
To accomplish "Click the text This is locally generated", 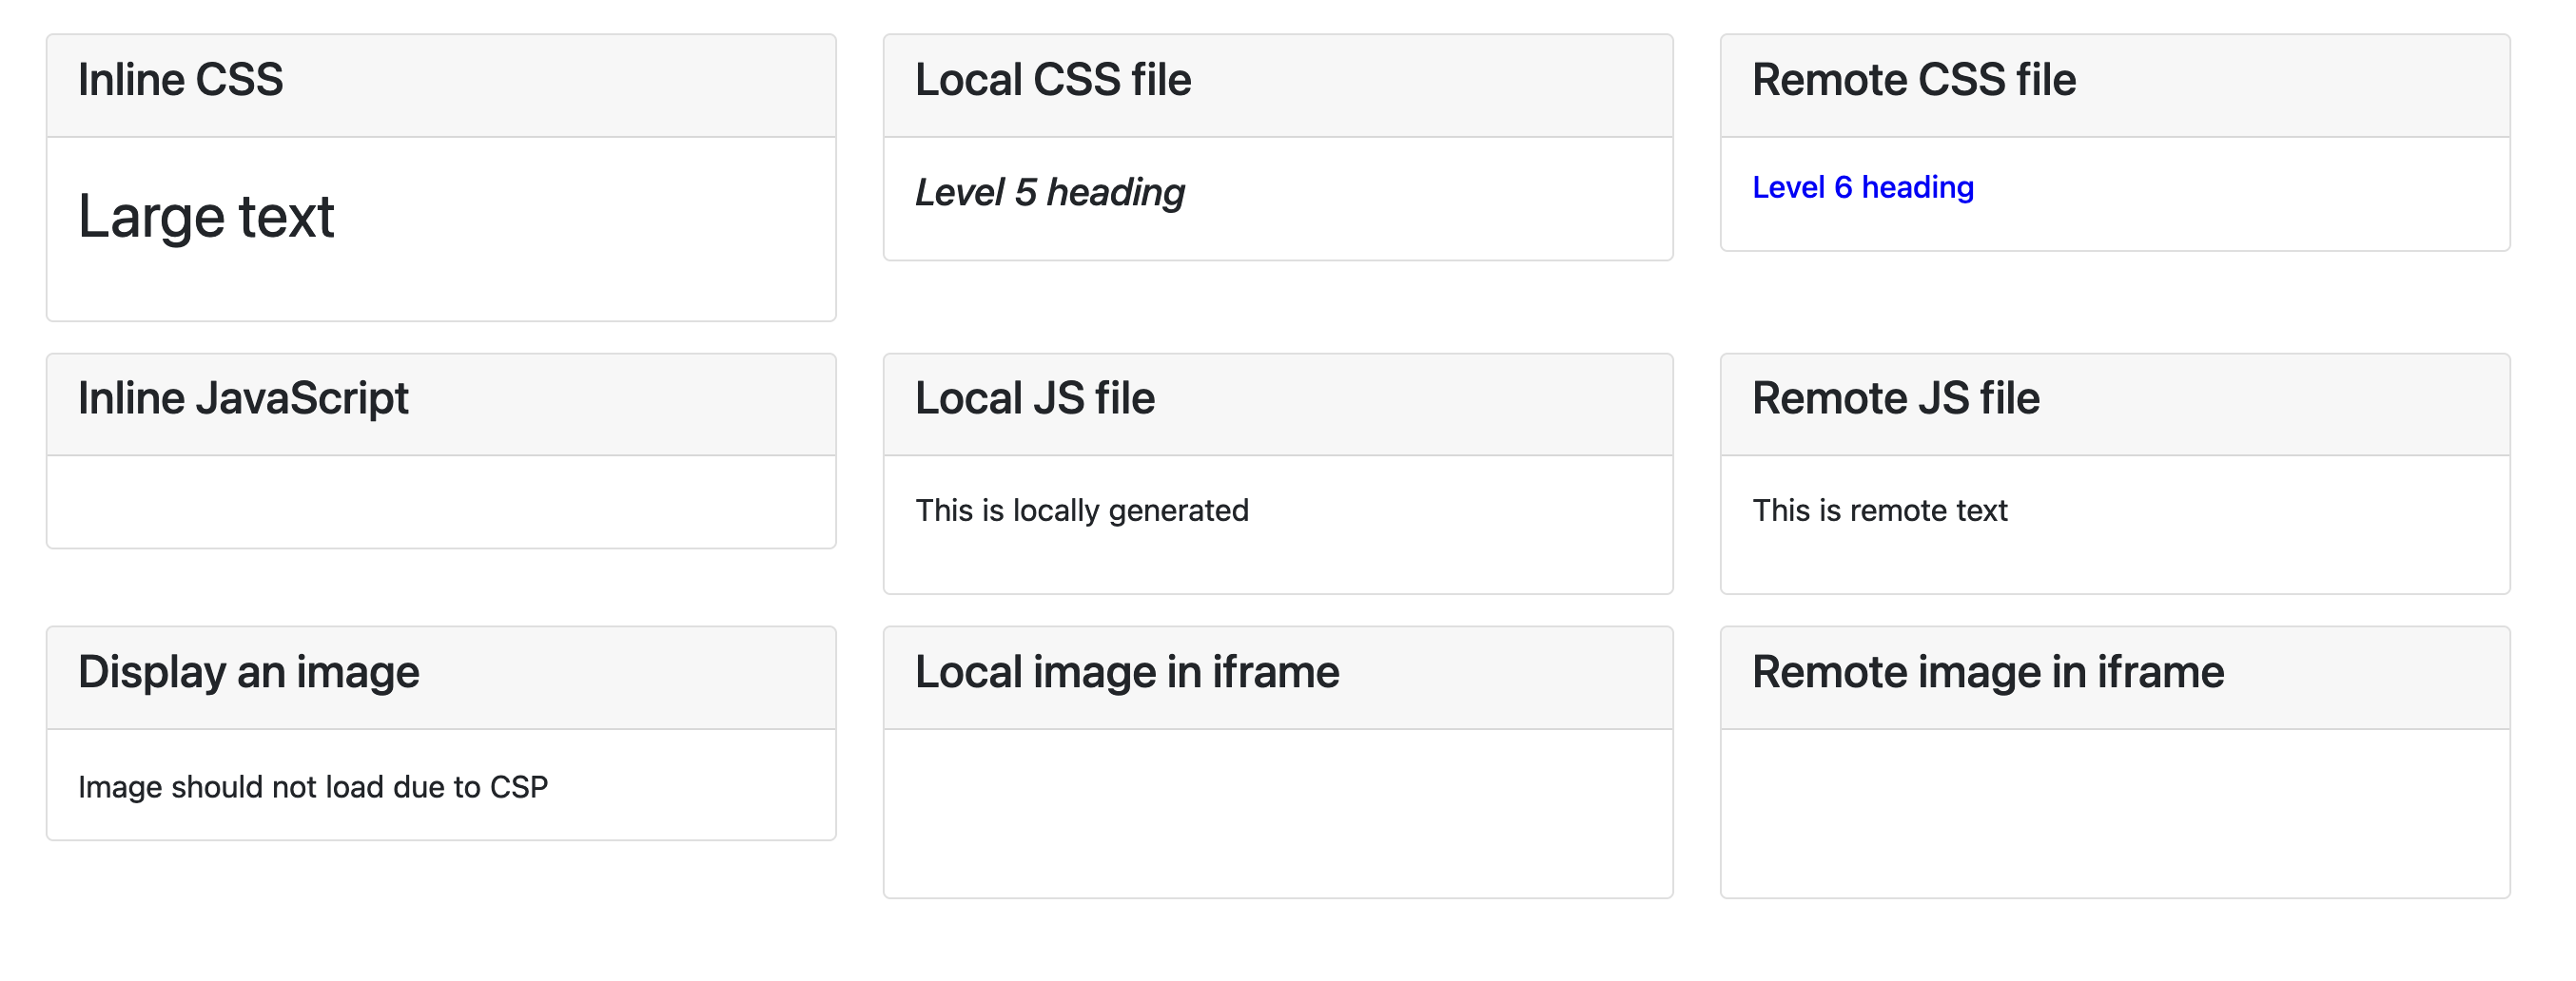I will coord(1083,510).
